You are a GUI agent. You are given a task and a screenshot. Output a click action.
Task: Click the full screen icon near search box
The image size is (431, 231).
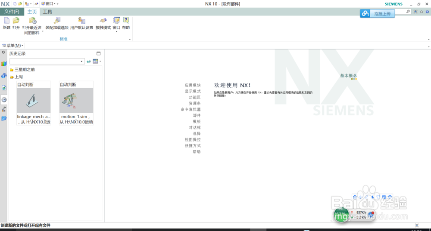pyautogui.click(x=415, y=12)
